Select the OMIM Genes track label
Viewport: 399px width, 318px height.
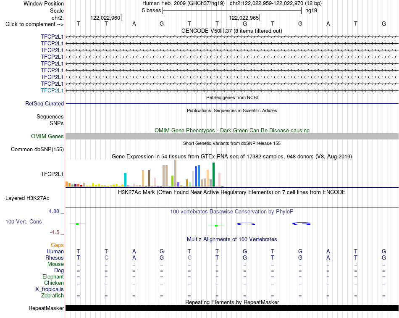tap(47, 136)
